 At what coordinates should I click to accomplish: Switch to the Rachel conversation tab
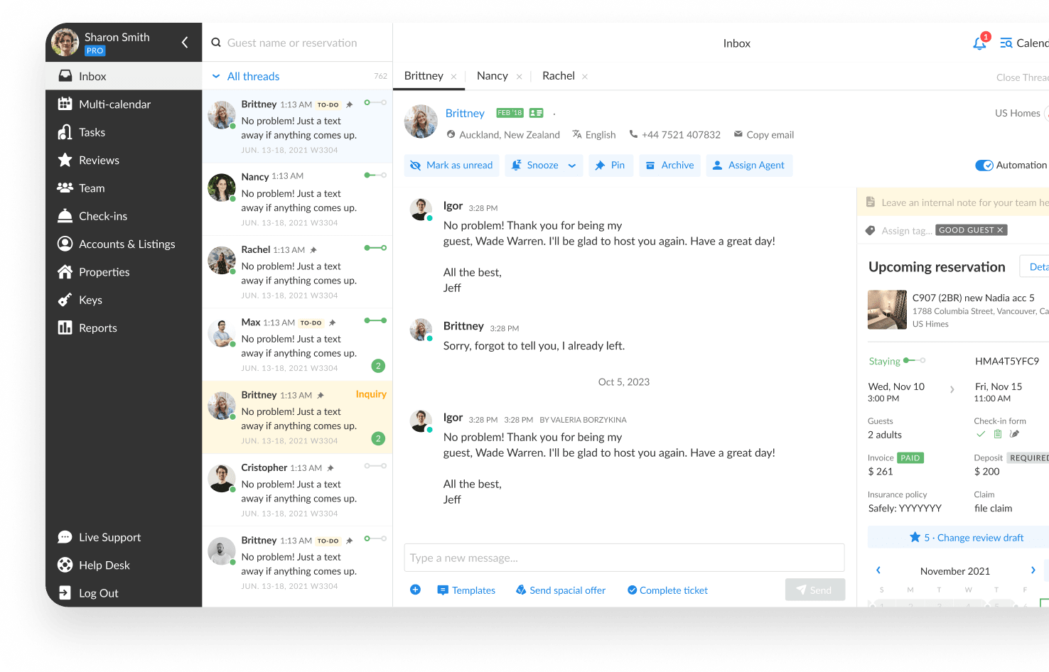559,75
